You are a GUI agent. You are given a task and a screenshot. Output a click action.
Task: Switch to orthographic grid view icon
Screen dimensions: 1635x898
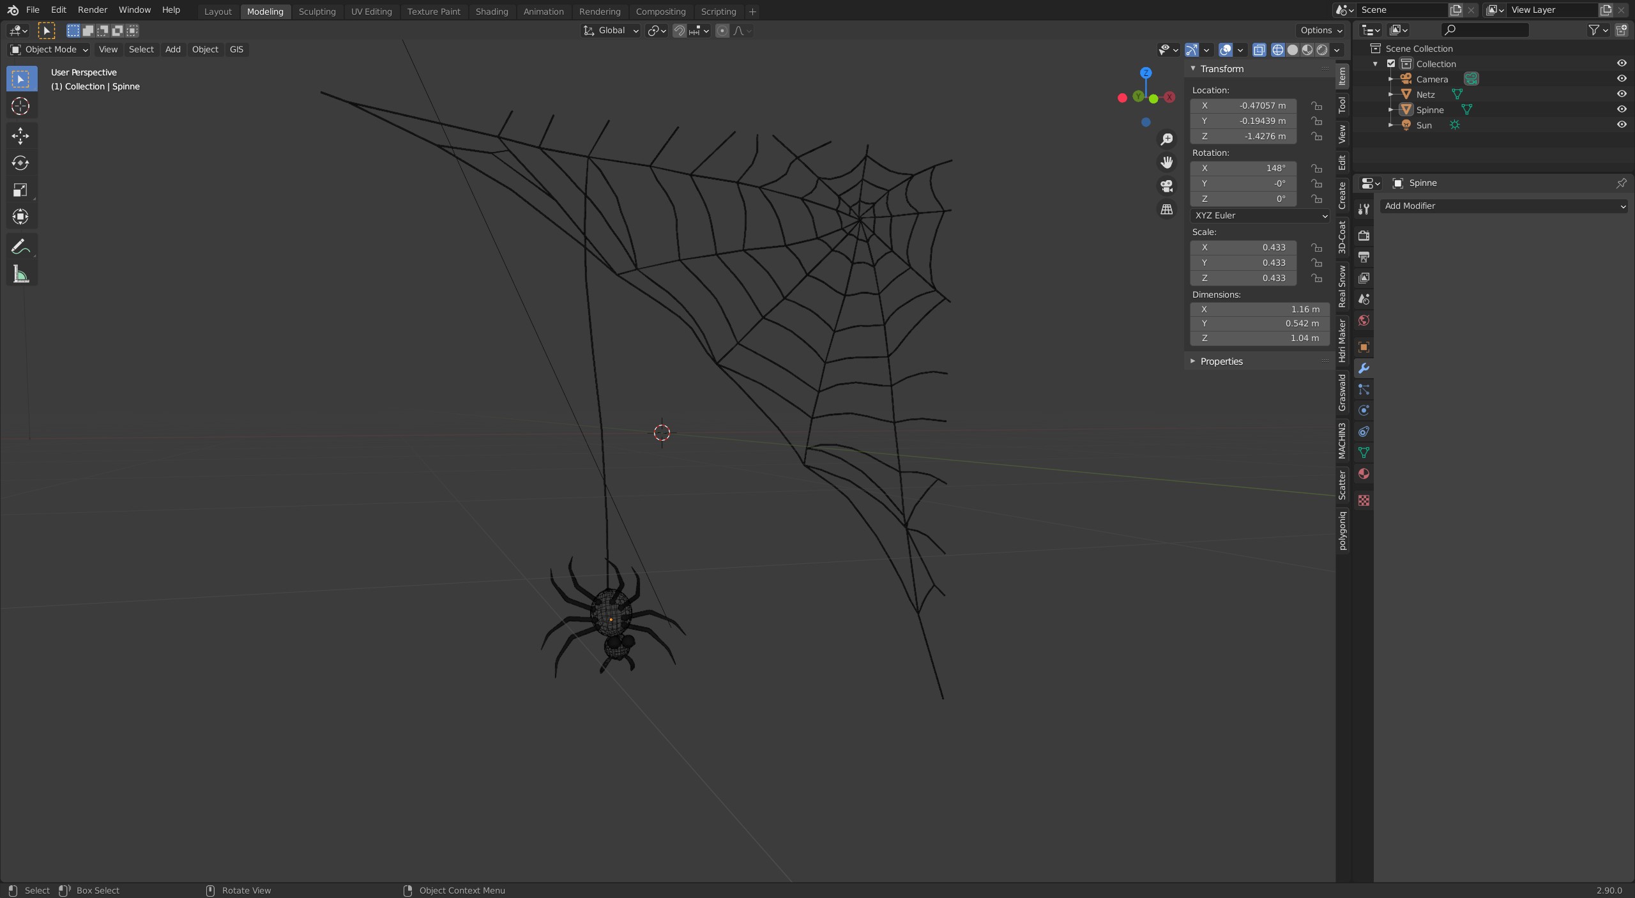1167,209
